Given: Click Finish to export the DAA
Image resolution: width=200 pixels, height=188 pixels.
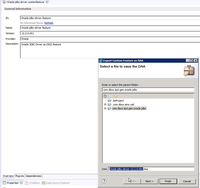Looking at the screenshot, I should [168, 181].
